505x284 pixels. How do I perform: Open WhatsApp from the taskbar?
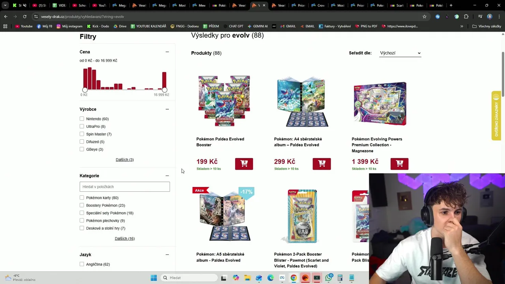329,278
